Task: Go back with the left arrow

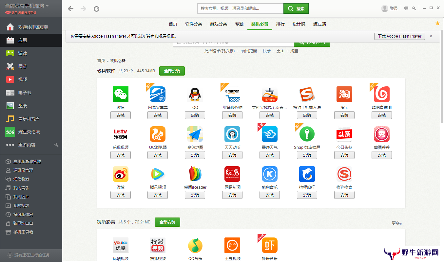Action: 70,9
